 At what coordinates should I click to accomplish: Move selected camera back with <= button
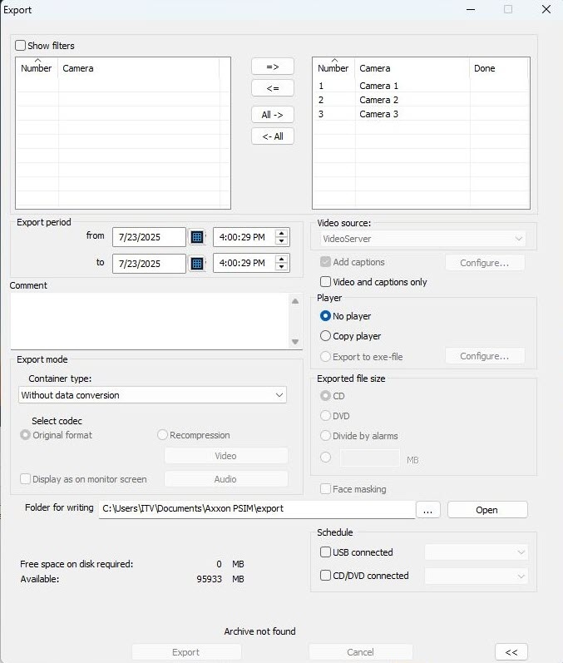point(273,88)
